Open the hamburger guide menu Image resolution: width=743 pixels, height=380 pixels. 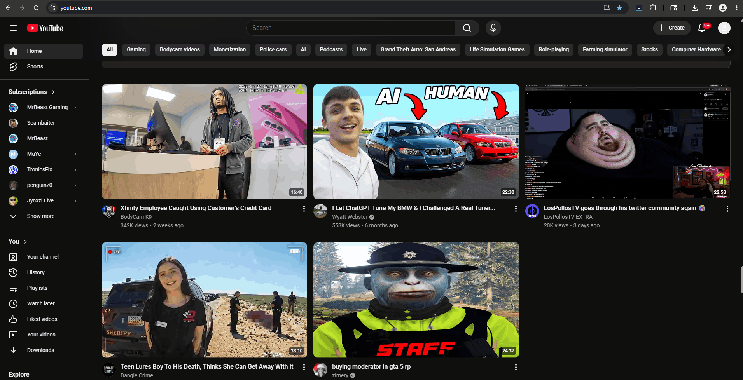[x=13, y=28]
